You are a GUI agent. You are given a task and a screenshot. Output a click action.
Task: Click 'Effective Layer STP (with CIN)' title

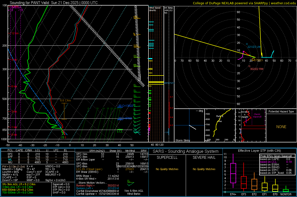tap(259, 151)
